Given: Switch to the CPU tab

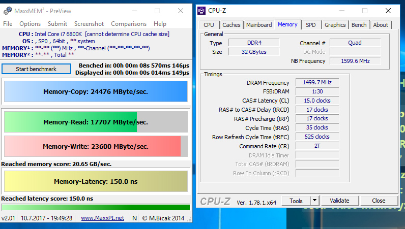Looking at the screenshot, I should 209,25.
